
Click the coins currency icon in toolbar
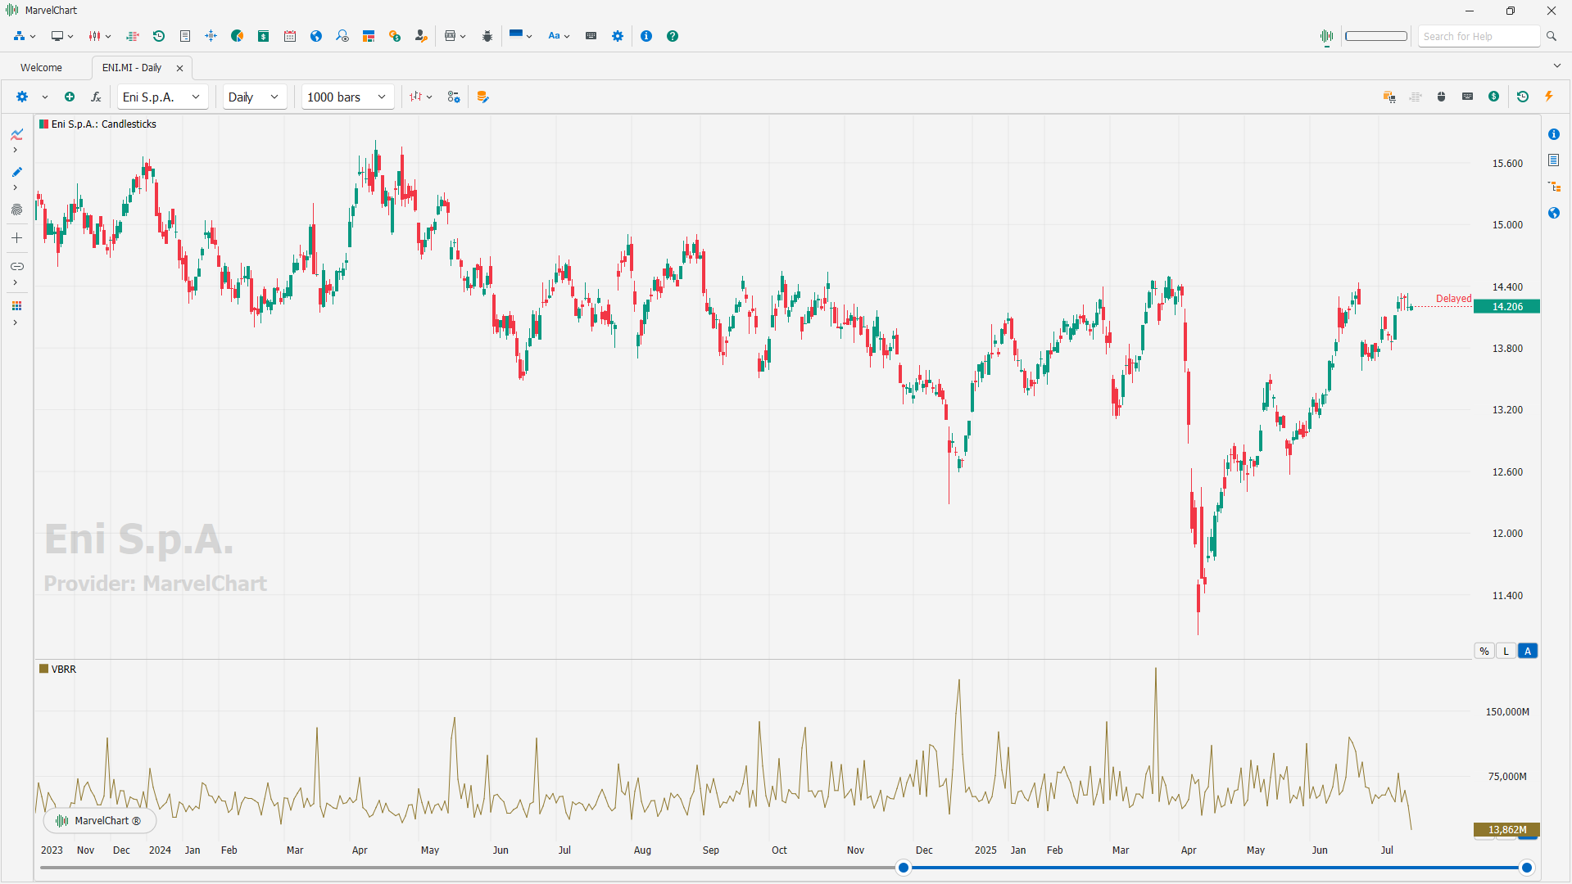click(395, 36)
